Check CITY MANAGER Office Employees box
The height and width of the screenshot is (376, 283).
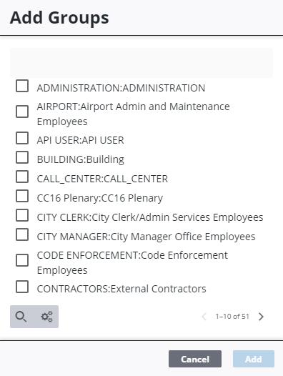tap(22, 234)
